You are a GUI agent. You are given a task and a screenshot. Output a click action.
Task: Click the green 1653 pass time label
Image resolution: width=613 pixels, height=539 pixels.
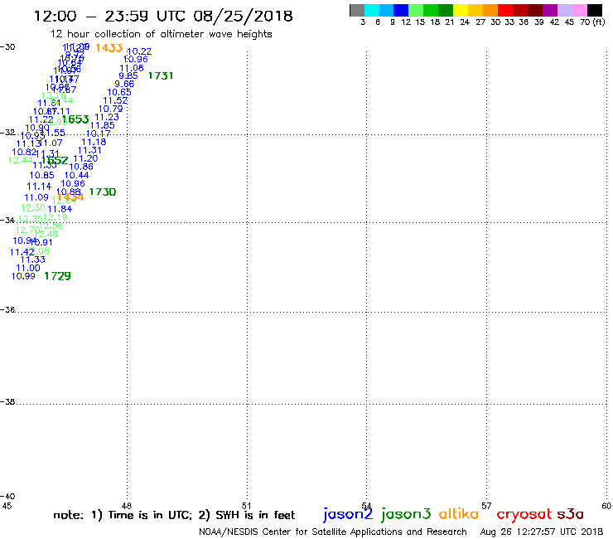75,119
